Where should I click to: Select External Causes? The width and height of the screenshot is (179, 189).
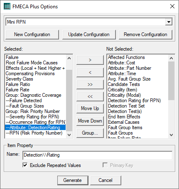(x=138, y=122)
